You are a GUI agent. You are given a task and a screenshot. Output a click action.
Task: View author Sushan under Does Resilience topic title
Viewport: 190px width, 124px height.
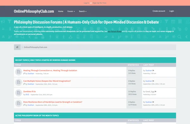click(x=31, y=105)
